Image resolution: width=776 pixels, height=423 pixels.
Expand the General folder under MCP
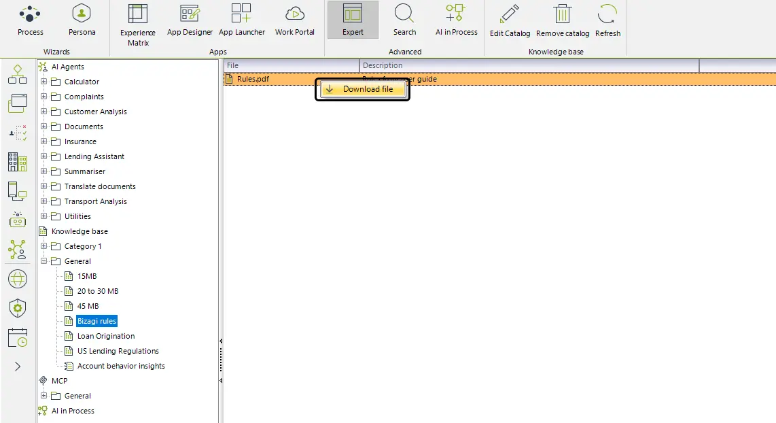(44, 395)
